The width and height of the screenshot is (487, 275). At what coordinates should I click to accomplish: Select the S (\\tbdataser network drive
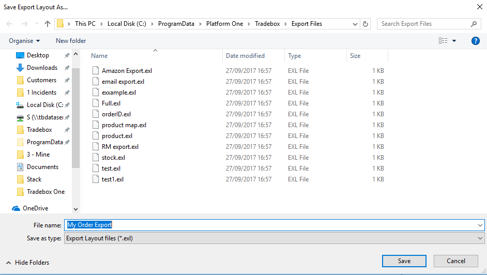click(x=45, y=117)
